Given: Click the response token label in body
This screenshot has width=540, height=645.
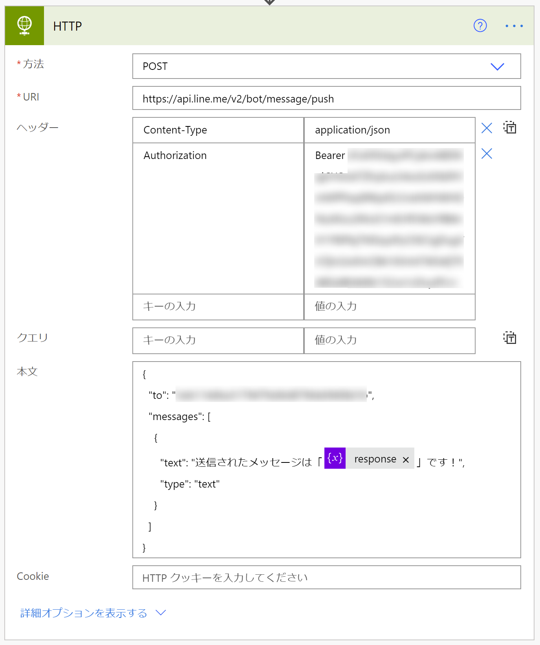Looking at the screenshot, I should pyautogui.click(x=375, y=459).
